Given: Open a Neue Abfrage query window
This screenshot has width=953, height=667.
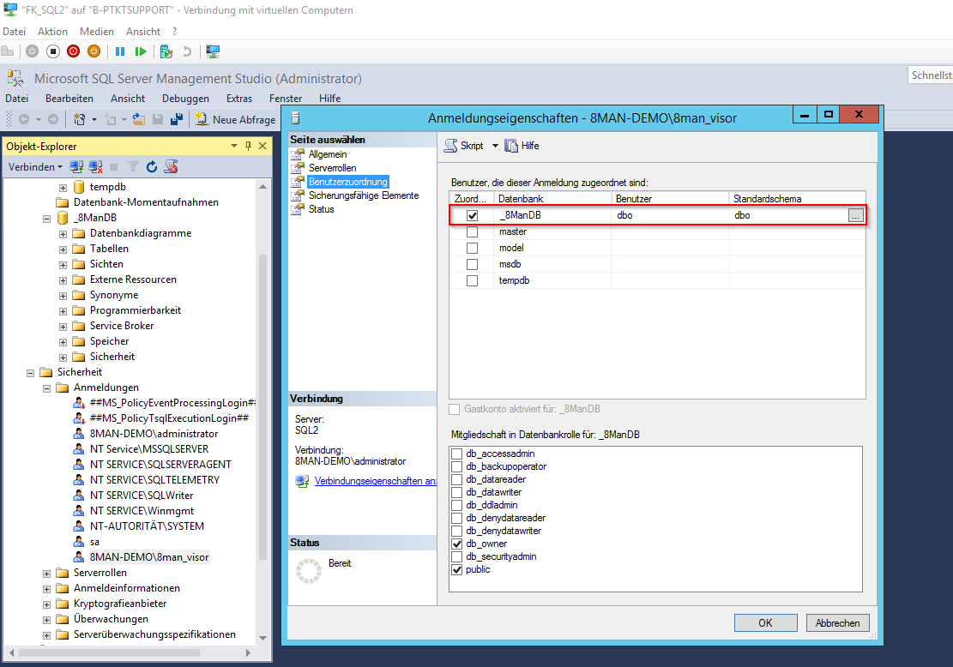Looking at the screenshot, I should pos(235,119).
